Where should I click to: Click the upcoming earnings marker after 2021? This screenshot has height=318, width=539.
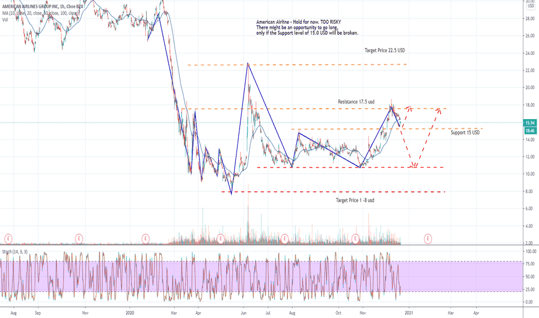point(427,238)
